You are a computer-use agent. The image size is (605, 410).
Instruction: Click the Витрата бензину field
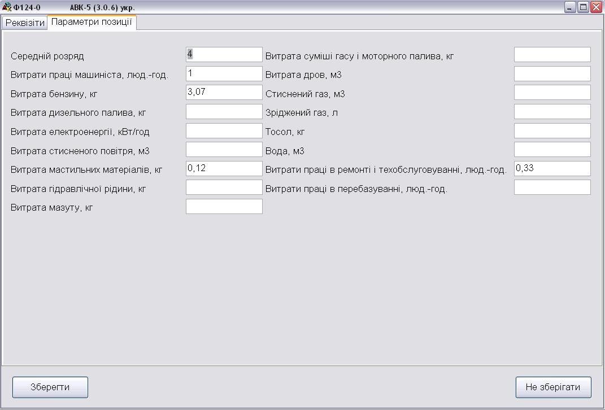[x=224, y=93]
